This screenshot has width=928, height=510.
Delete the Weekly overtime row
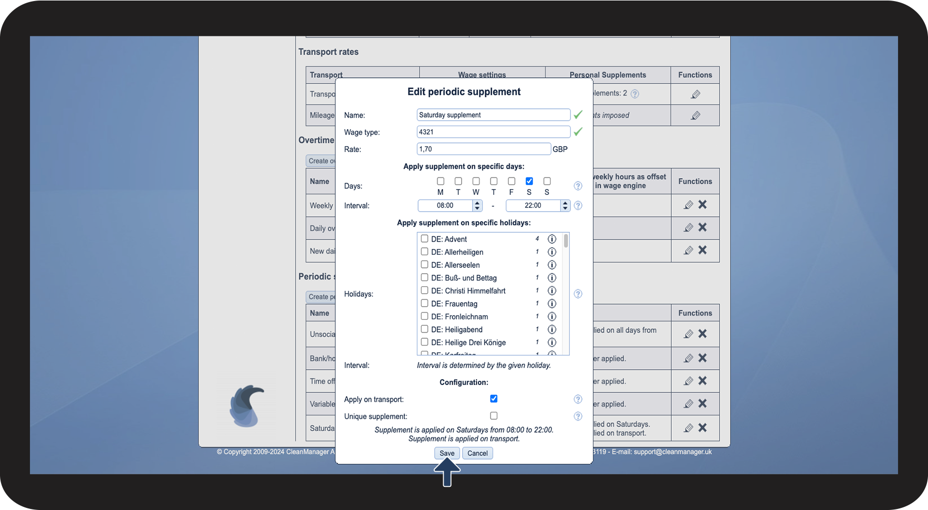(703, 205)
